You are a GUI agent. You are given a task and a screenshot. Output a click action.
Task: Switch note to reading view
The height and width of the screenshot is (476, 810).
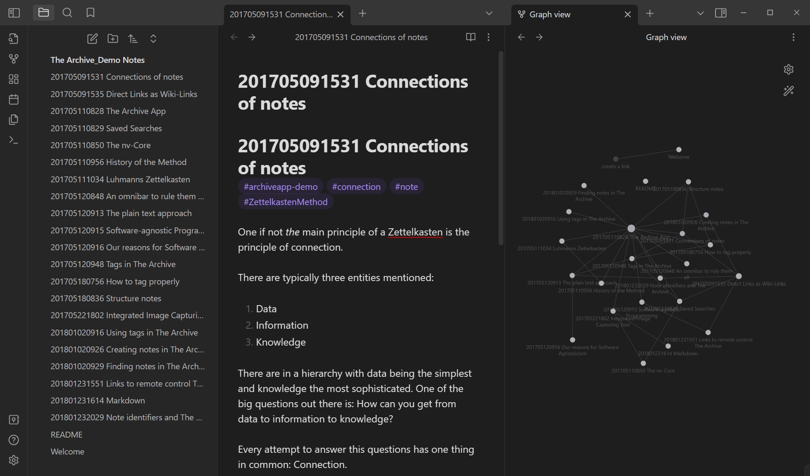pyautogui.click(x=471, y=37)
